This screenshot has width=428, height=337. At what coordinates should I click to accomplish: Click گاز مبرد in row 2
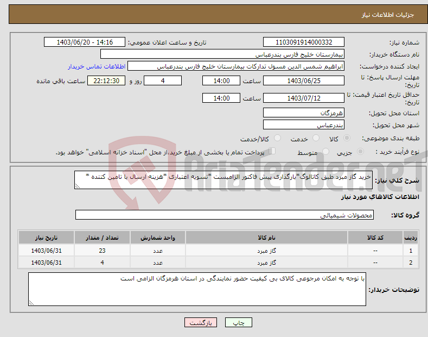(266, 263)
